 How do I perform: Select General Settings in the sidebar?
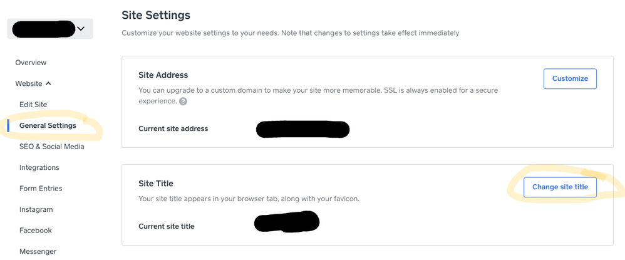48,125
